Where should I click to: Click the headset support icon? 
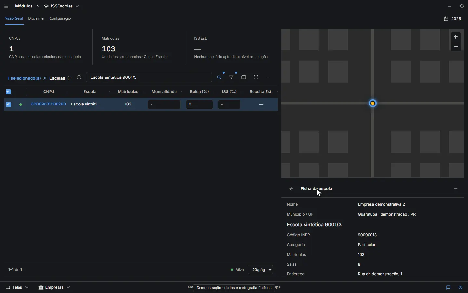(x=462, y=6)
